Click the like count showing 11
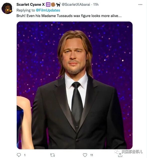The width and height of the screenshot is (147, 158). [92, 155]
